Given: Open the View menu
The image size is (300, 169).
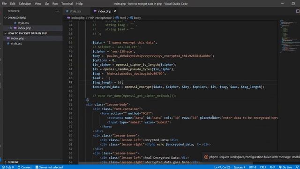Looking at the screenshot, I should coord(38,4).
